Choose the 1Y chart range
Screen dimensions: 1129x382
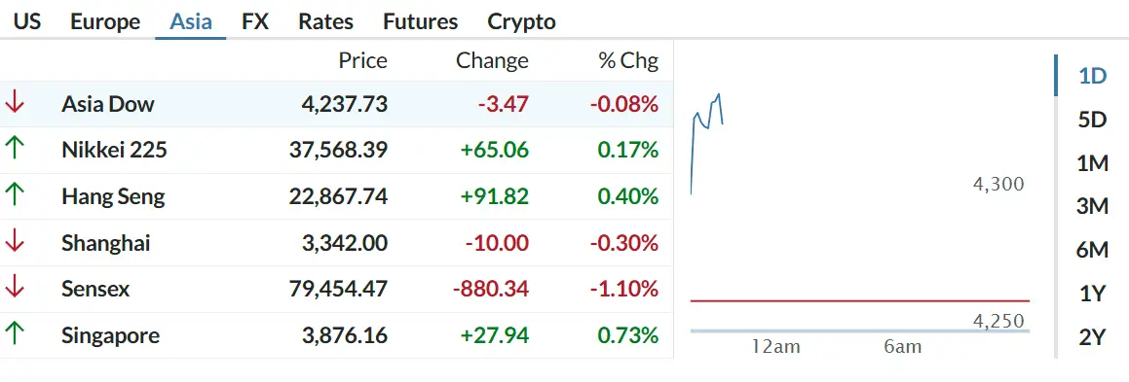pyautogui.click(x=1092, y=293)
